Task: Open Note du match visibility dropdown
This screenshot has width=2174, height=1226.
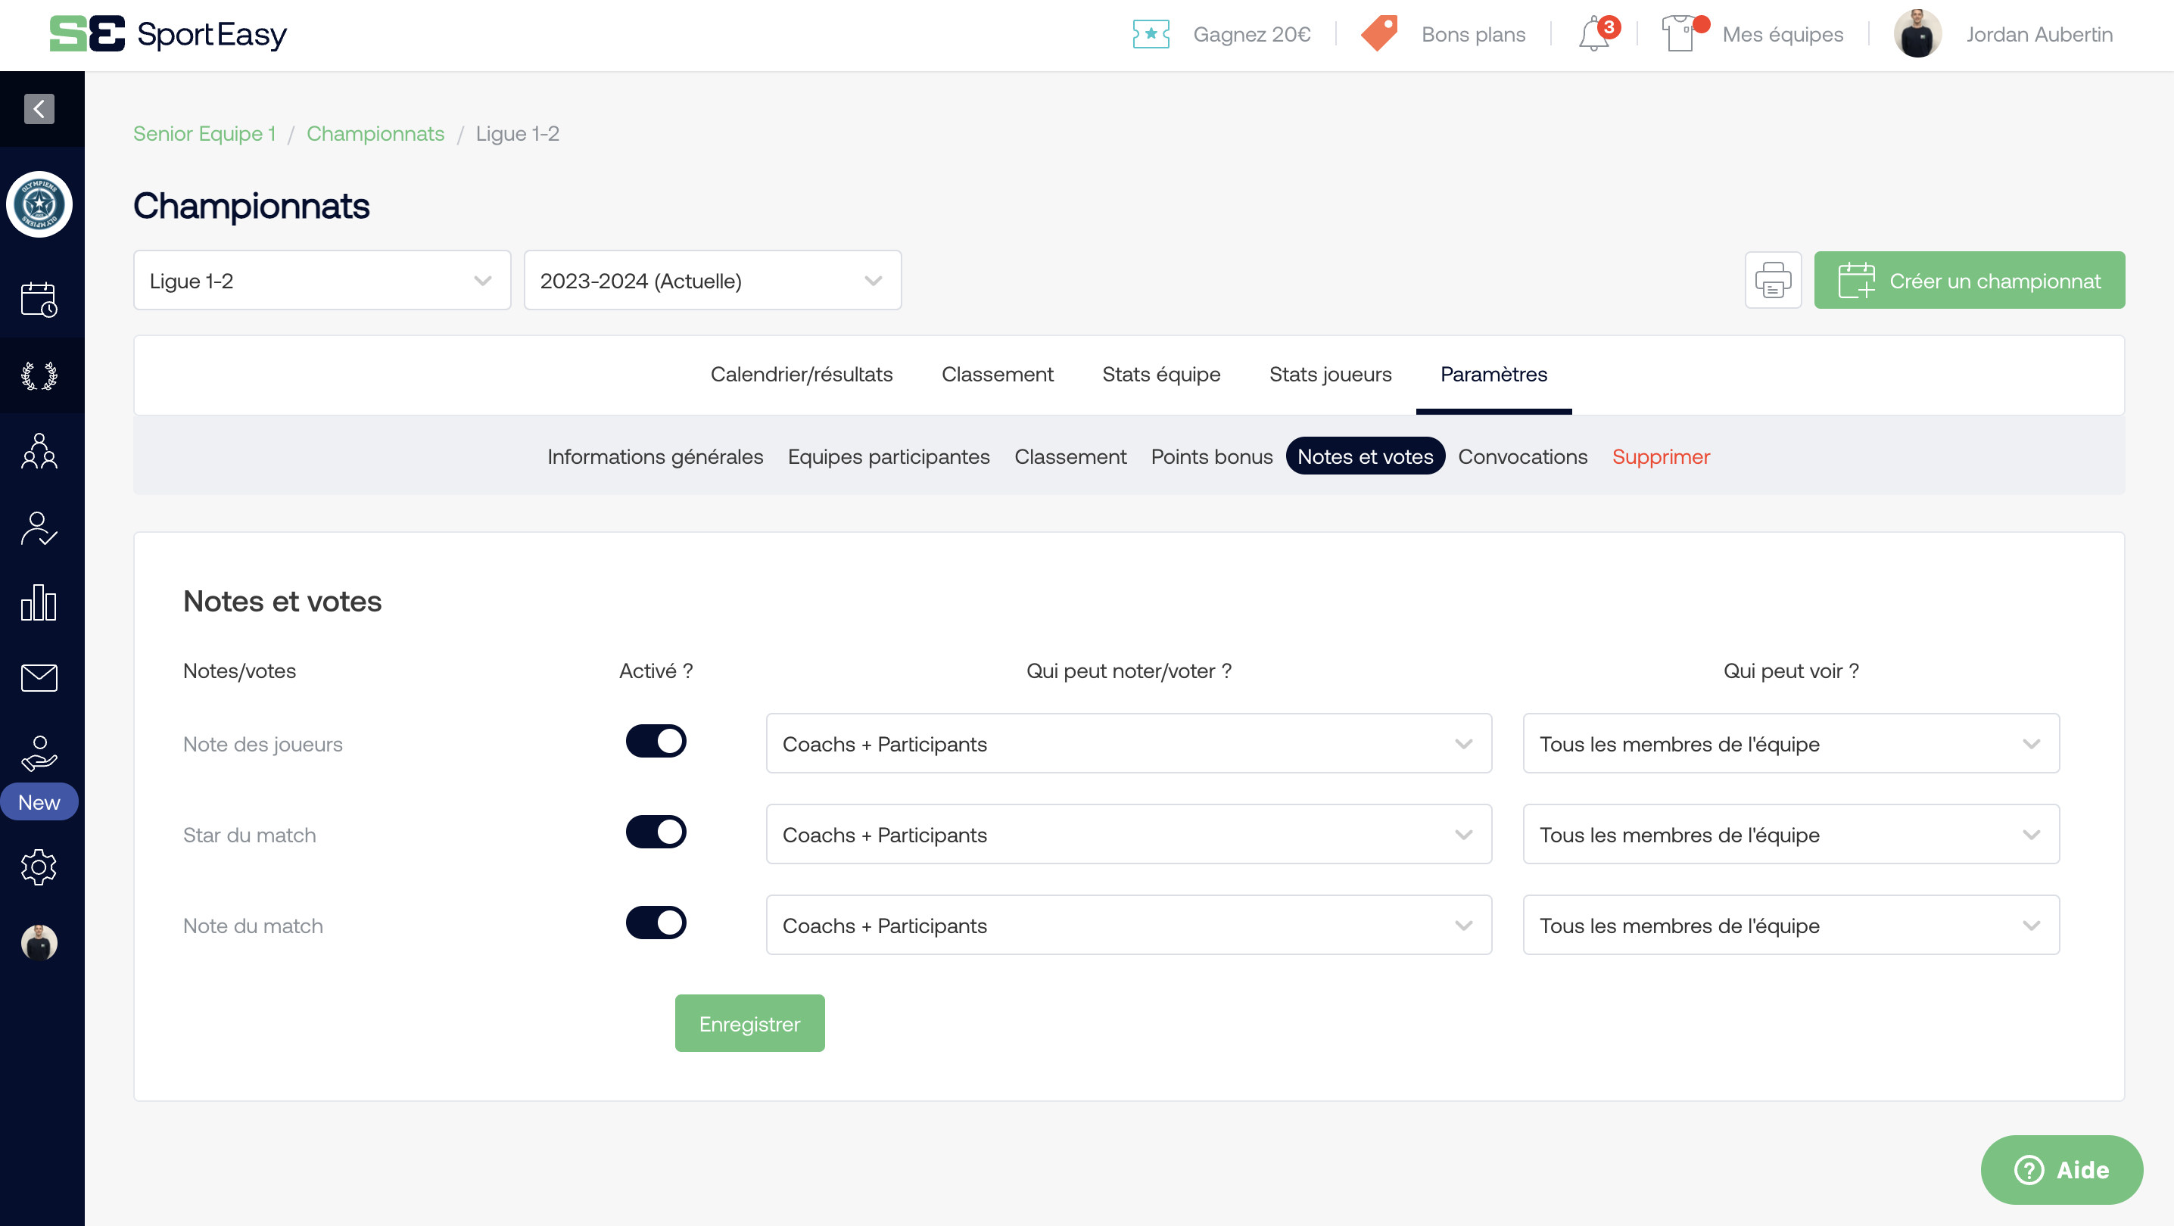Action: [1791, 926]
